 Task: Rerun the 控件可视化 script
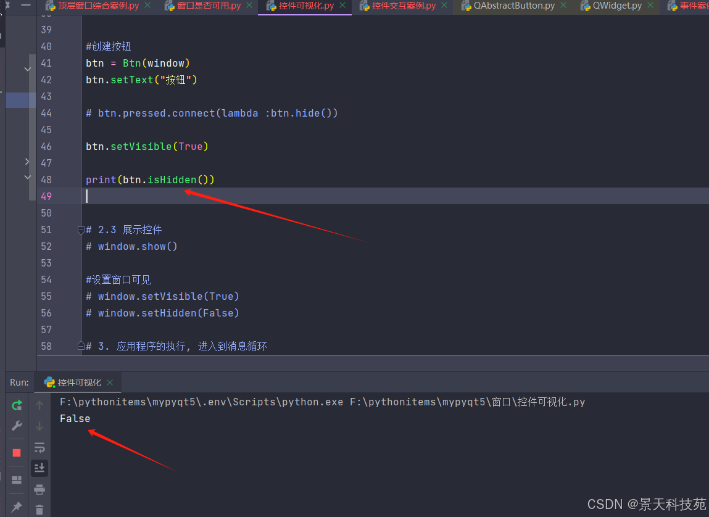click(x=17, y=405)
